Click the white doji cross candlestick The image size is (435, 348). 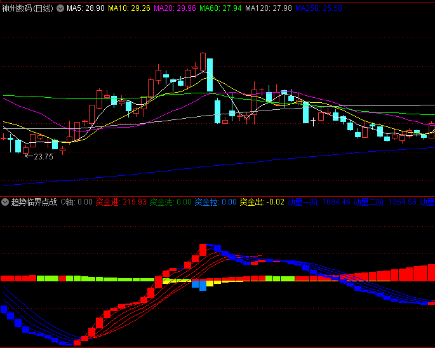point(313,121)
